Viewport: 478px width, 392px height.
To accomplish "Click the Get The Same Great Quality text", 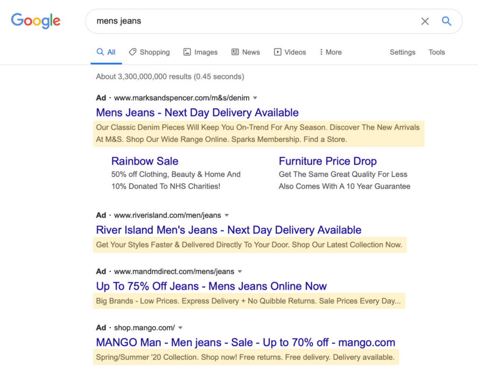I will click(x=343, y=174).
